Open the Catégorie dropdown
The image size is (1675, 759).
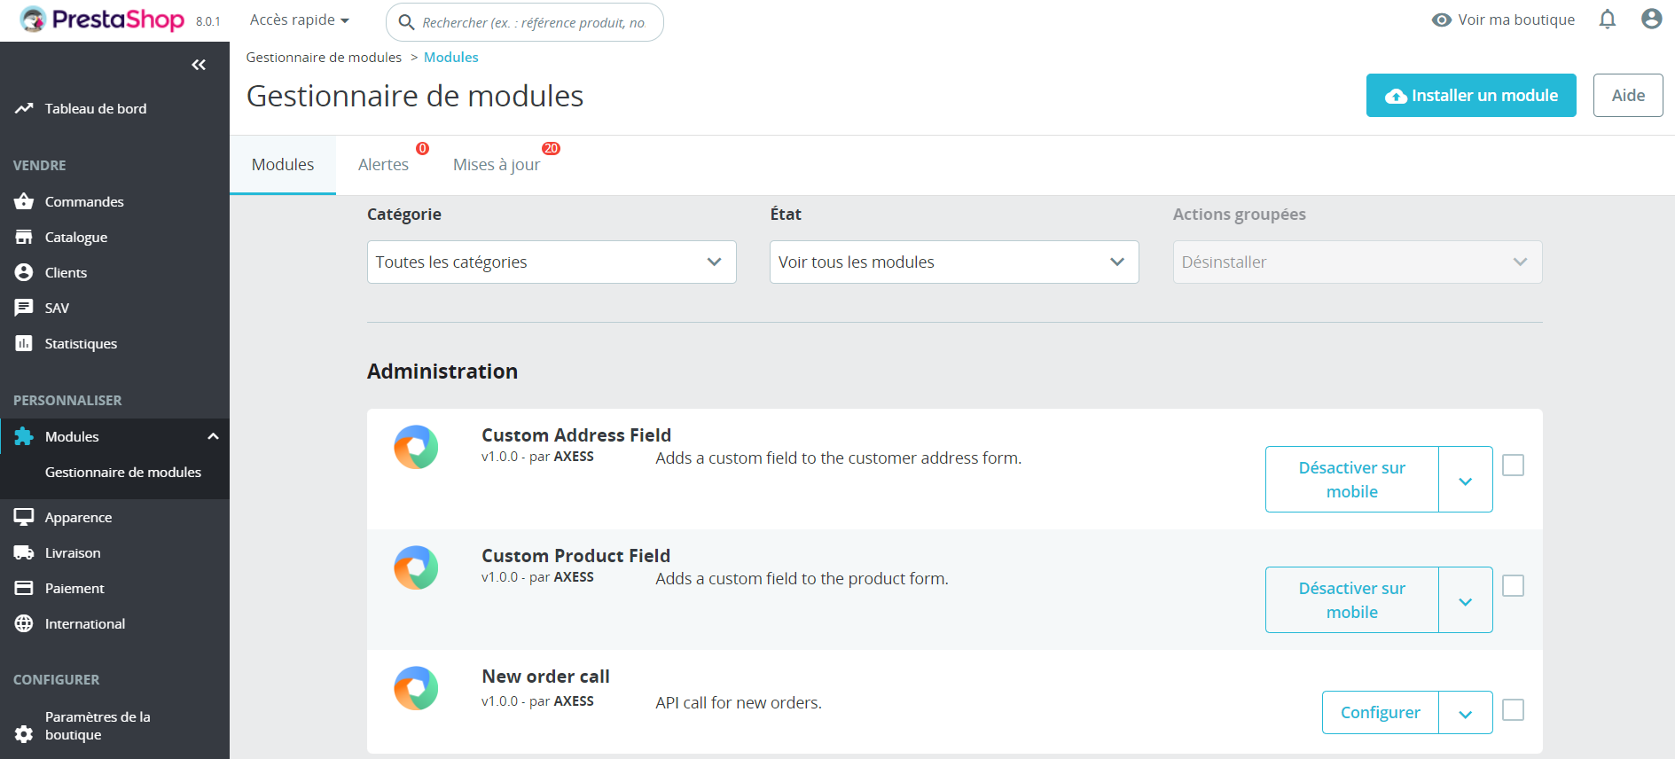click(x=552, y=262)
